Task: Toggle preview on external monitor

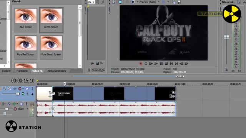Action: (x=120, y=2)
